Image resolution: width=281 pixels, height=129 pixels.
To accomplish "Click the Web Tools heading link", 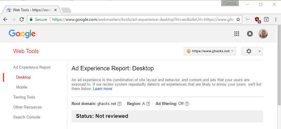I will [x=26, y=51].
